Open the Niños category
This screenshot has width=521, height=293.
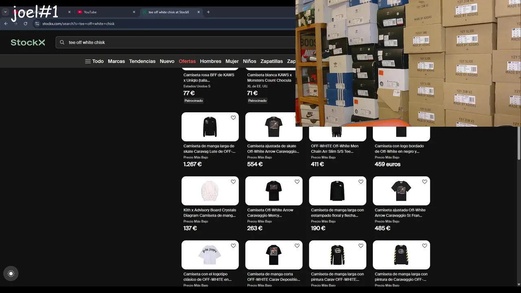[x=250, y=61]
